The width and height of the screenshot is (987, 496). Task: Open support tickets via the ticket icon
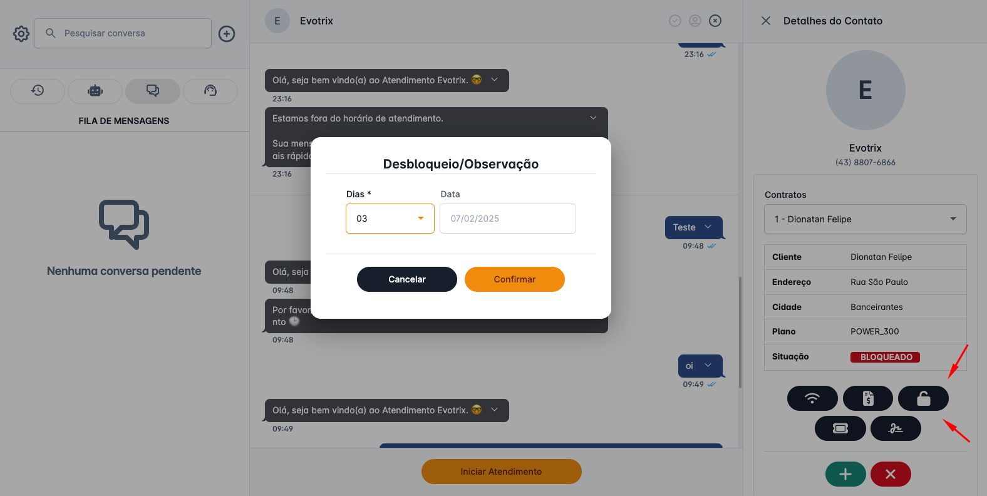pyautogui.click(x=840, y=428)
